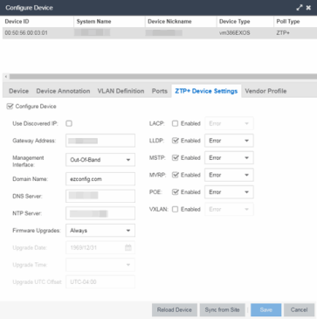This screenshot has width=317, height=319.
Task: Maximize the Configure Device dialog
Action: (x=300, y=8)
